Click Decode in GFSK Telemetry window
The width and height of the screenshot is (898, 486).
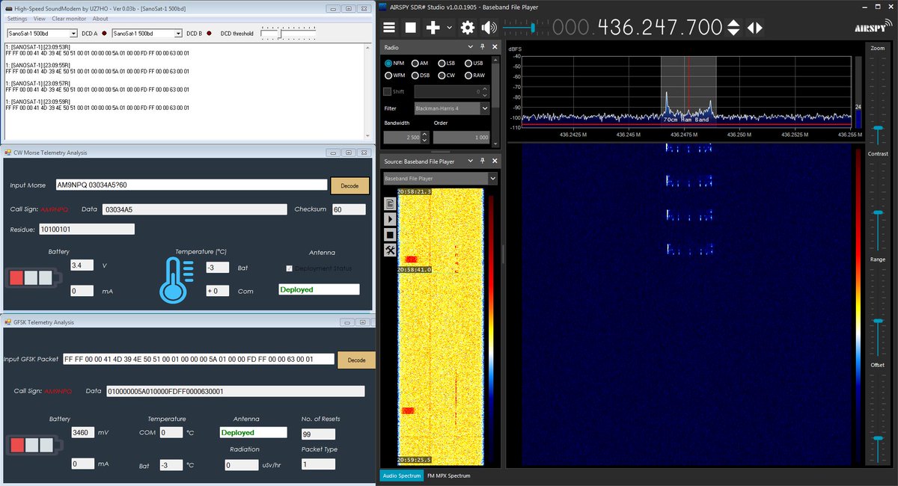click(356, 360)
